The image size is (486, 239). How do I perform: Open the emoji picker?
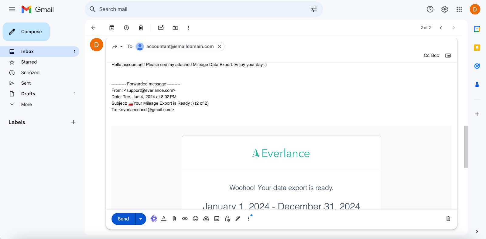pyautogui.click(x=195, y=219)
